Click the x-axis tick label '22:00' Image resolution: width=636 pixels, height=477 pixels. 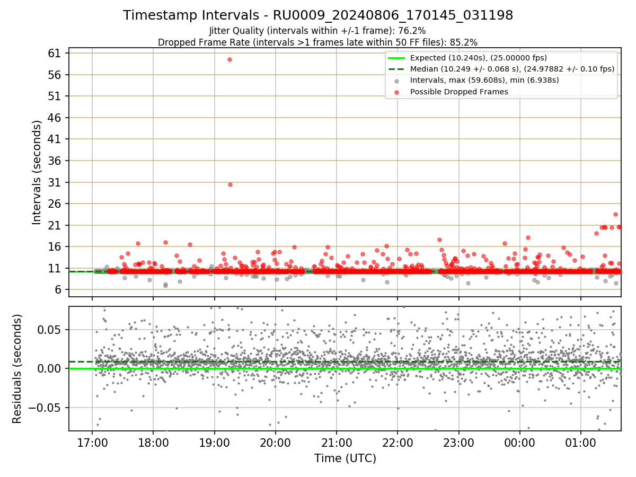click(397, 442)
